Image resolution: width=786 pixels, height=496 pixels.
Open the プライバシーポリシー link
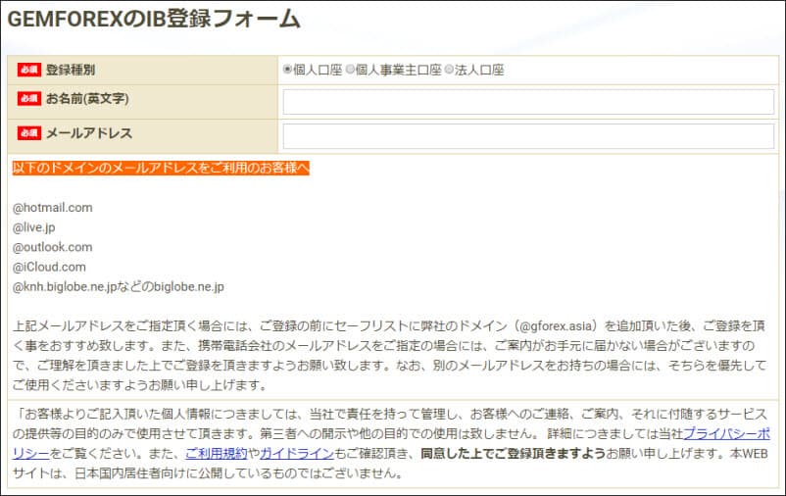point(726,433)
